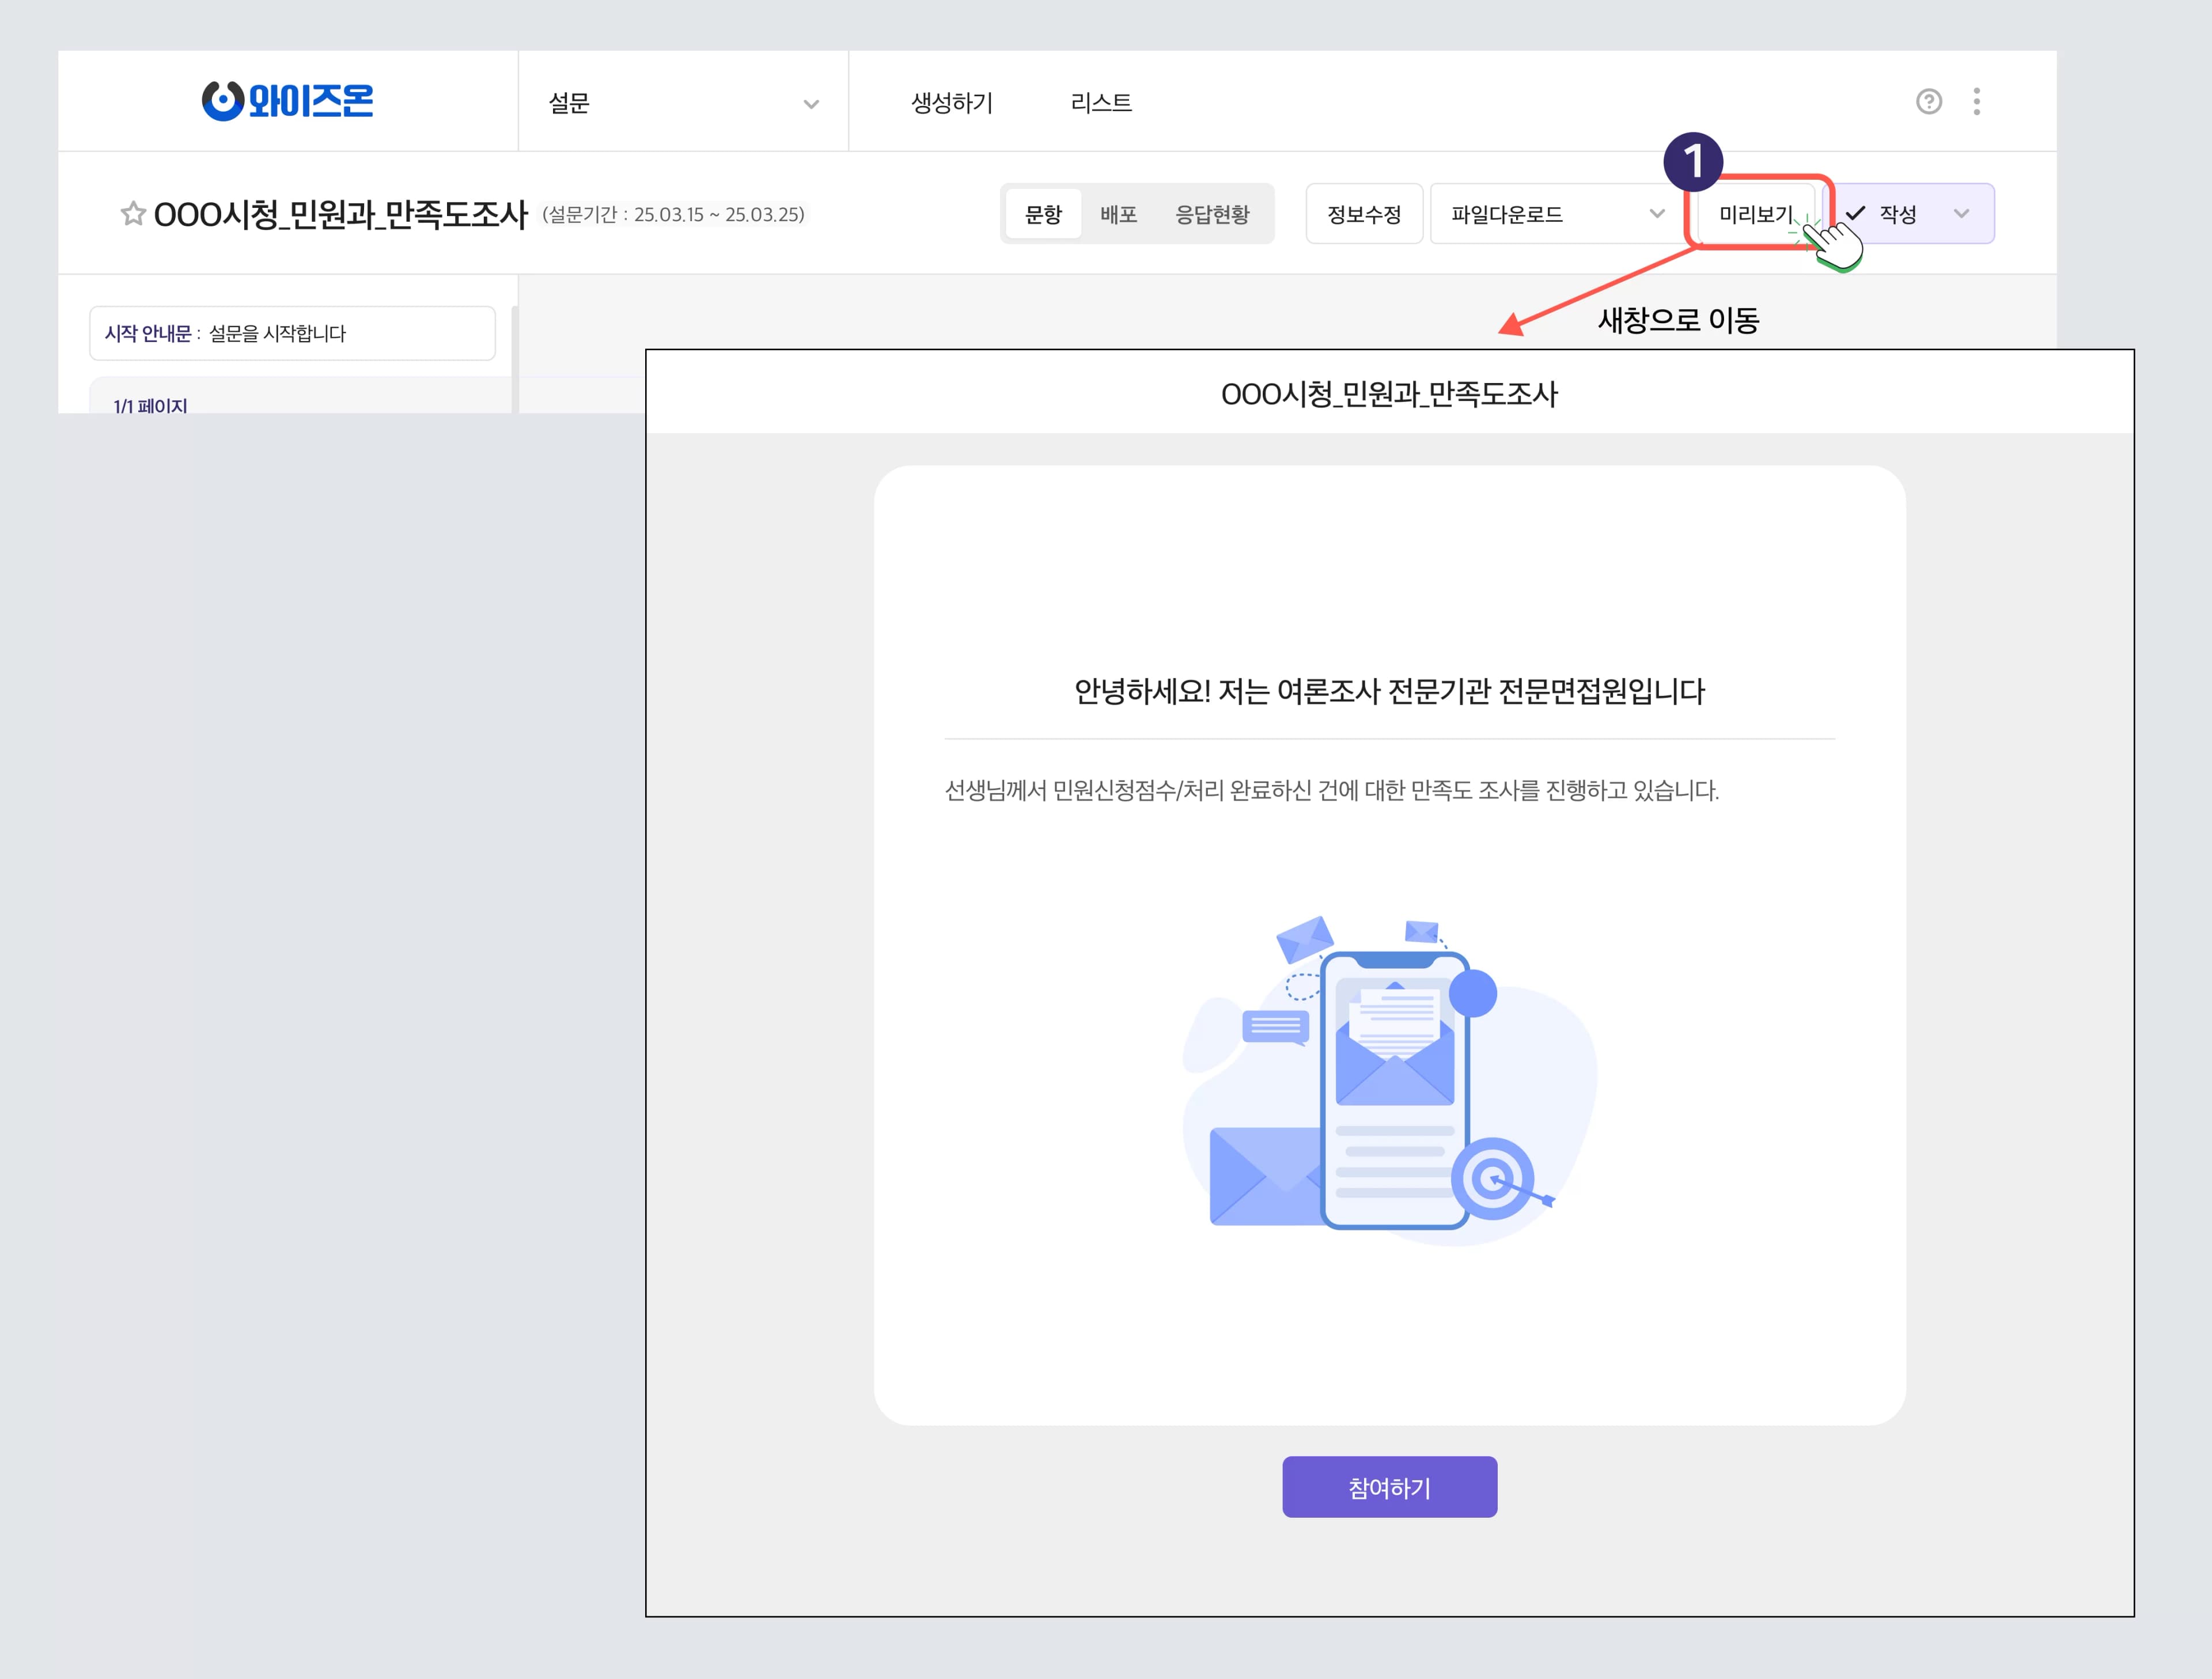2212x1679 pixels.
Task: Click the 미리보기 preview button
Action: pos(1756,213)
